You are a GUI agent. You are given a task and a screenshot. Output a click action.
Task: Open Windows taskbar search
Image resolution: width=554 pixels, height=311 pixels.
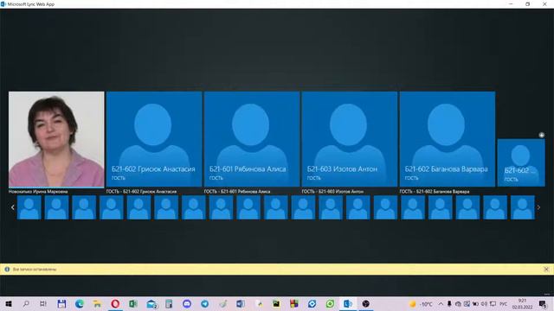26,303
